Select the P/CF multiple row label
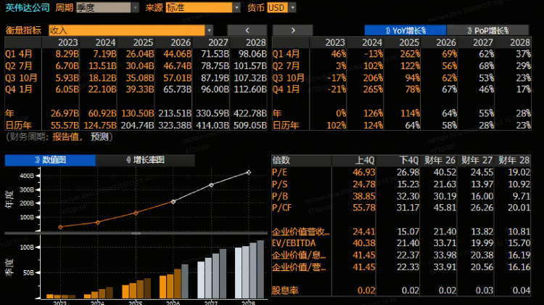The height and width of the screenshot is (305, 544). click(282, 207)
